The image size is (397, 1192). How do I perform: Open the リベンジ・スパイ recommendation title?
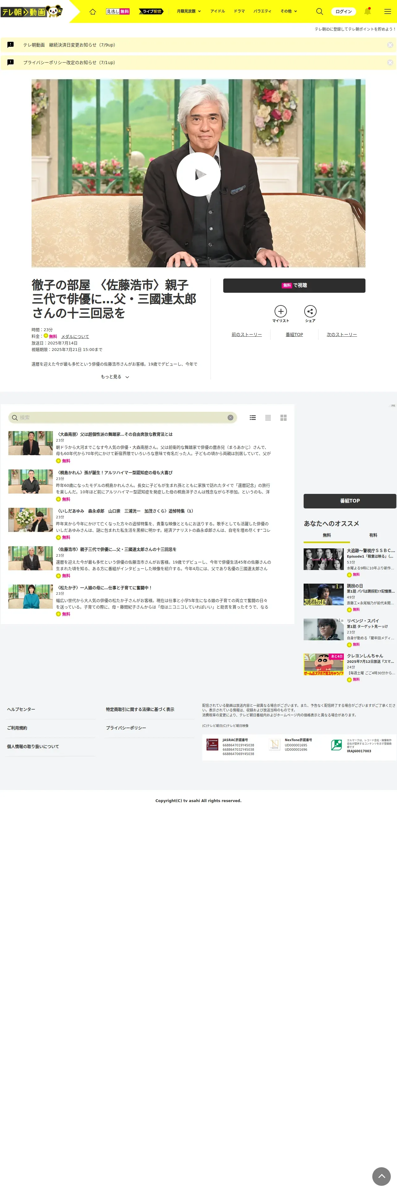point(363,621)
